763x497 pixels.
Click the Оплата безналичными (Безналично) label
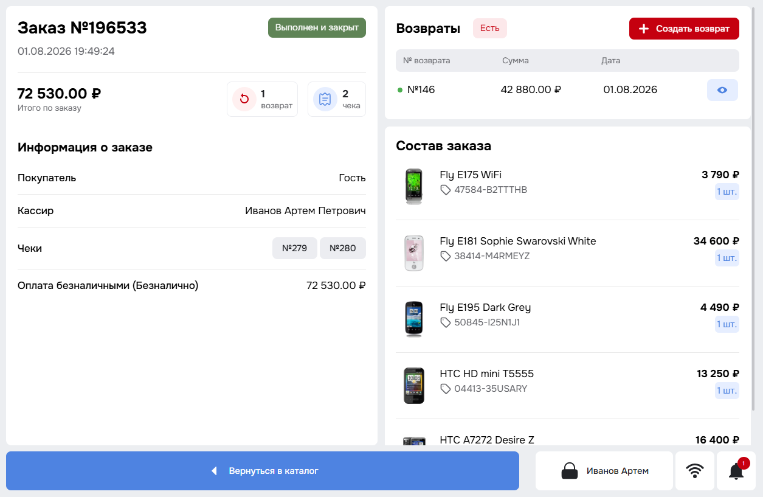click(108, 285)
